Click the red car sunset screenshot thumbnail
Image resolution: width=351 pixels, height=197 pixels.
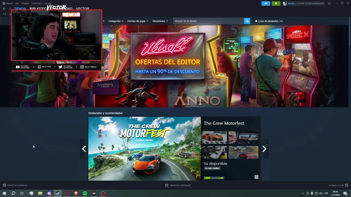pyautogui.click(x=244, y=152)
